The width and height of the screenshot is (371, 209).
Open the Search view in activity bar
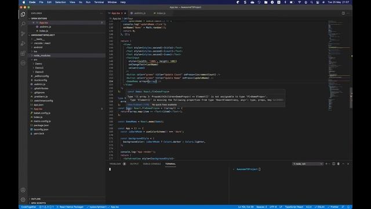click(x=23, y=24)
